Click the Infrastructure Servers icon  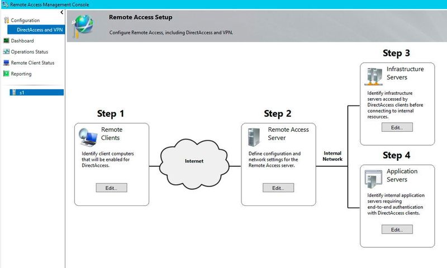pos(373,76)
